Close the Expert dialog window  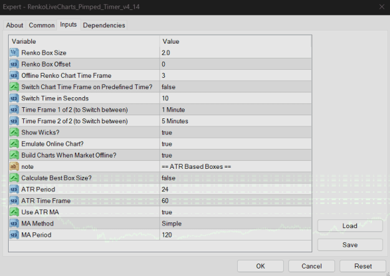point(382,7)
